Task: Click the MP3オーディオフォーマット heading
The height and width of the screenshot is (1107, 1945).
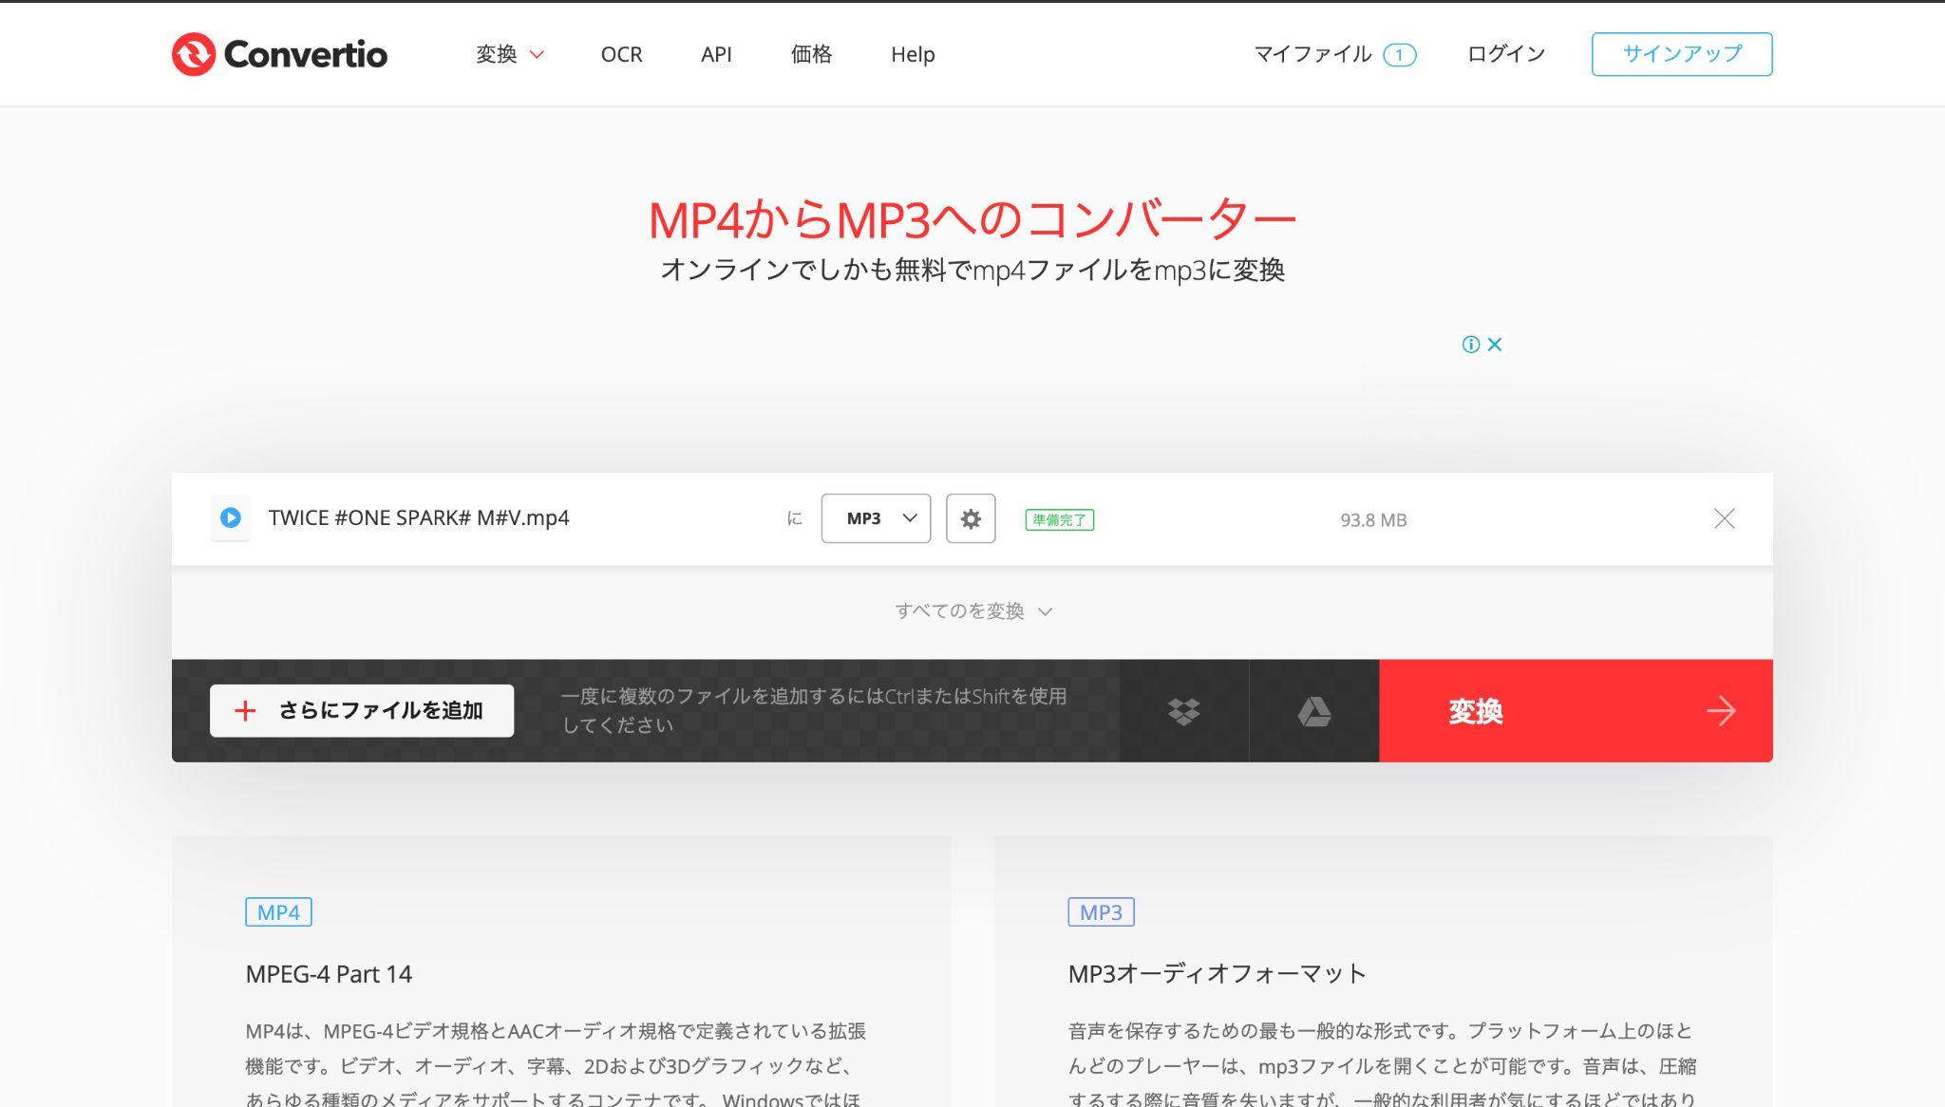Action: (1217, 974)
